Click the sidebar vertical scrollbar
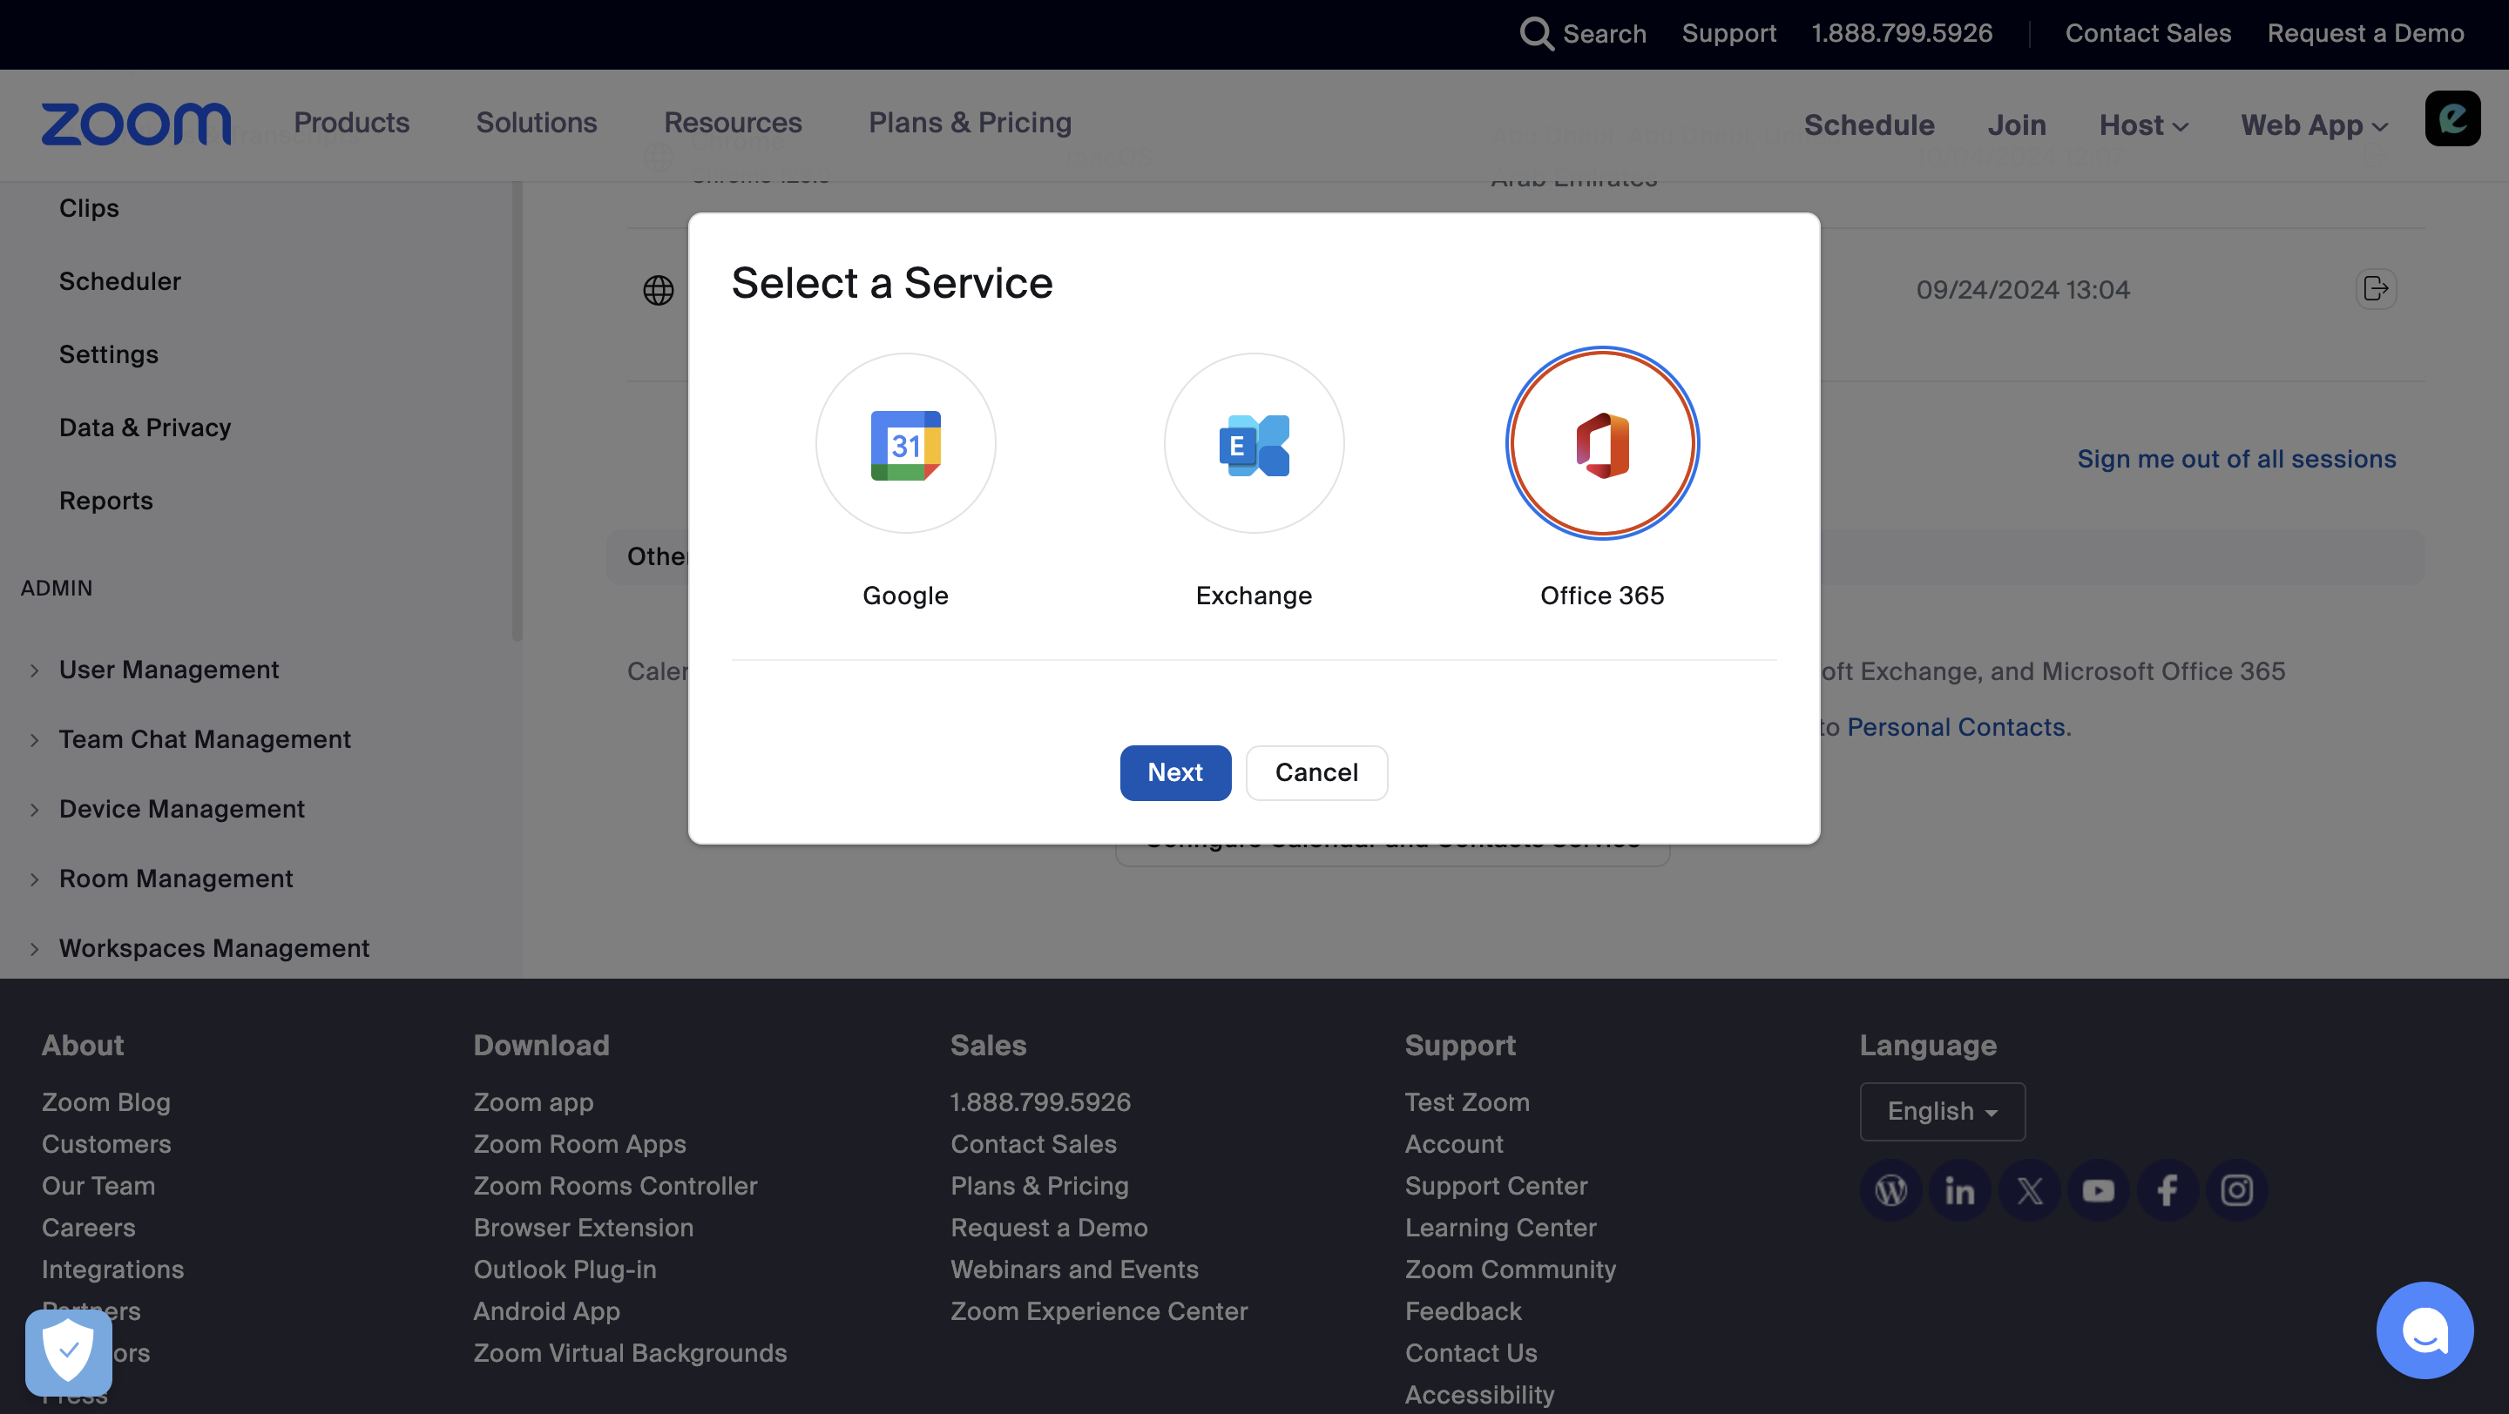The height and width of the screenshot is (1414, 2509). pyautogui.click(x=517, y=412)
